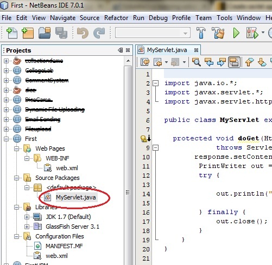The height and width of the screenshot is (265, 272).
Task: Create a New Project from toolbar
Action: tap(28, 33)
